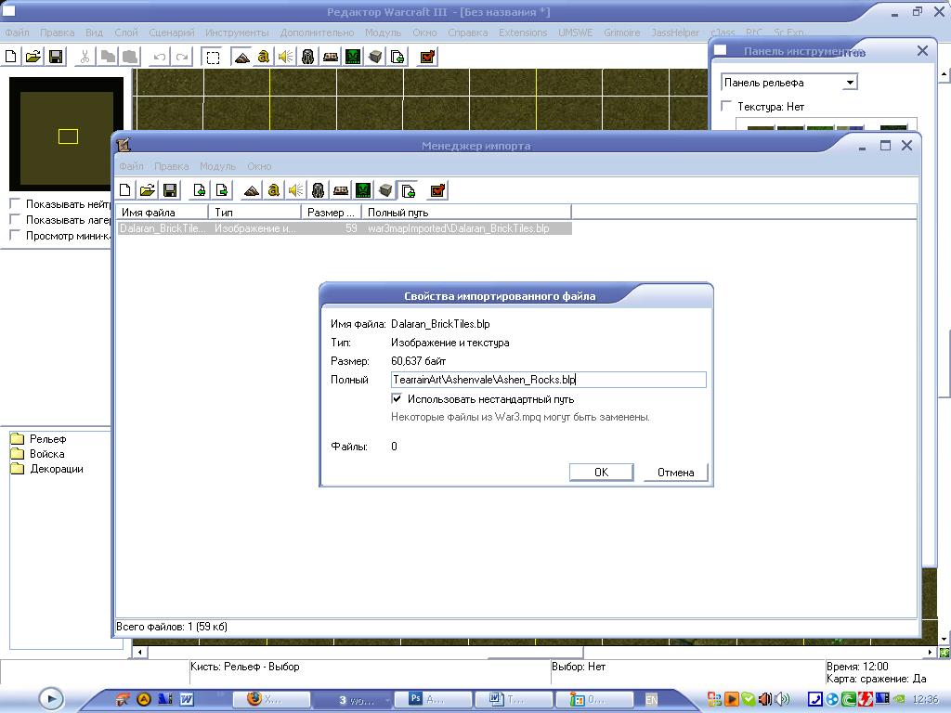
Task: Open Sound Editor from main toolbar
Action: 285,58
